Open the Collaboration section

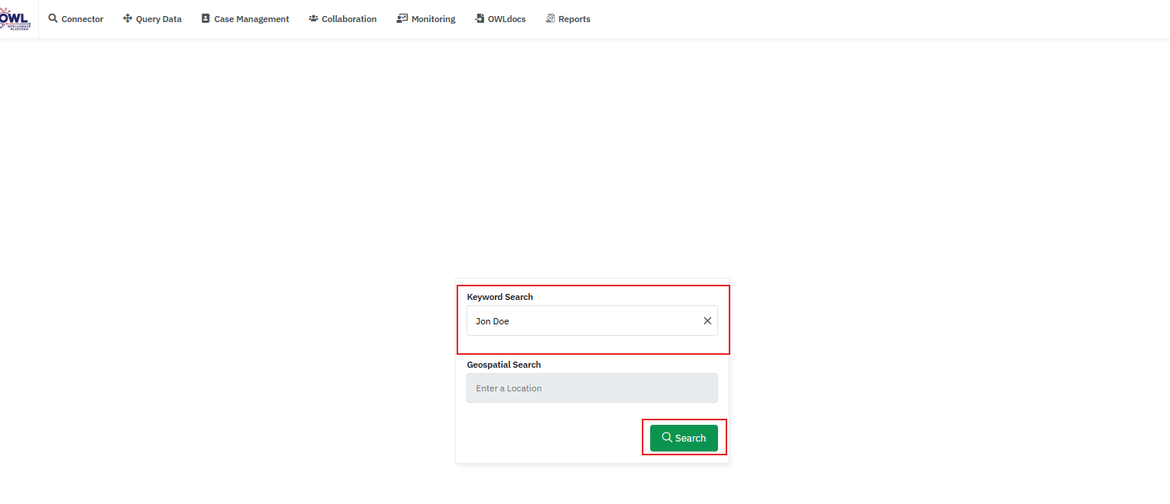pyautogui.click(x=343, y=19)
